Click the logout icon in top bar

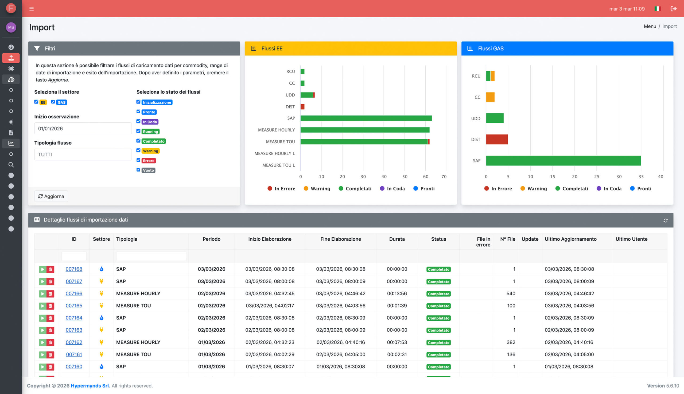(673, 9)
